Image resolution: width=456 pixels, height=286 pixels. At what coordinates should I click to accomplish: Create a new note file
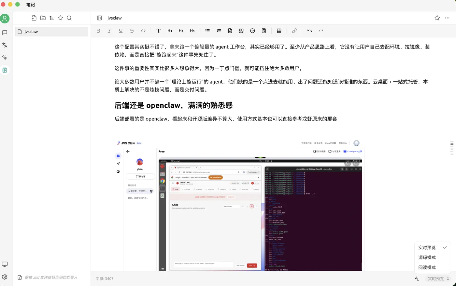point(34,18)
